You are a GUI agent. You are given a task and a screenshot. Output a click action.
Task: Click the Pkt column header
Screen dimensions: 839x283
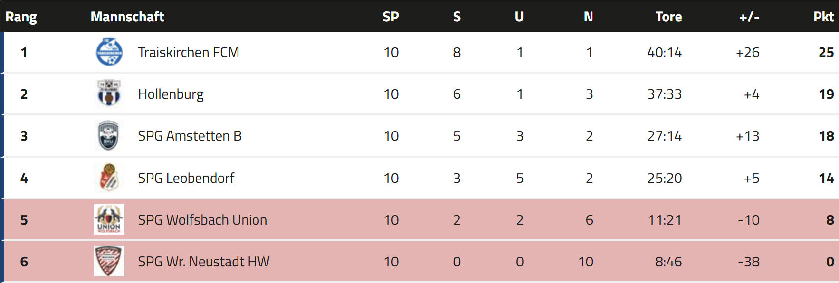(823, 17)
